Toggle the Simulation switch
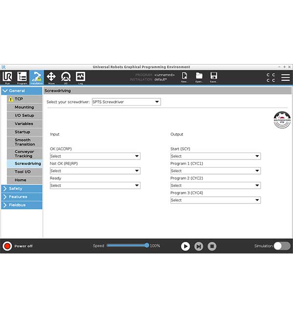Image resolution: width=293 pixels, height=318 pixels. [282, 246]
